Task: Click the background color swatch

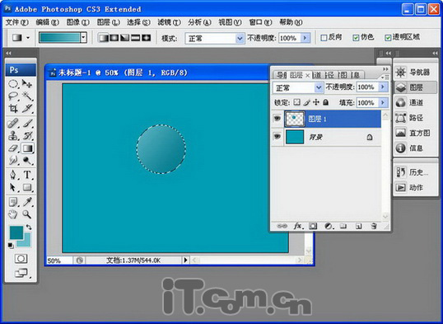Action: coord(27,242)
